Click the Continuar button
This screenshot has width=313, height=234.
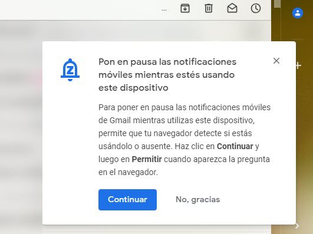point(127,200)
